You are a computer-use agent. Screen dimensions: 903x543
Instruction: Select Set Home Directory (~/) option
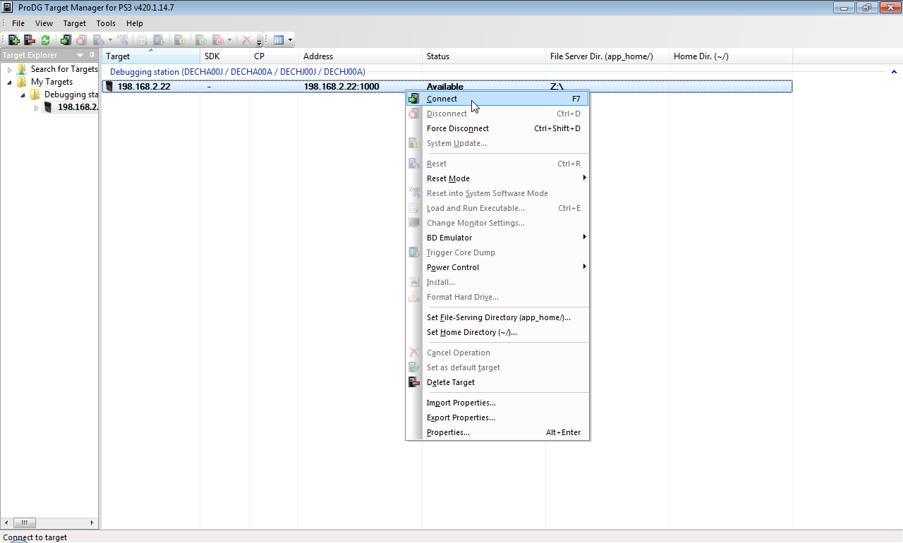497,332
